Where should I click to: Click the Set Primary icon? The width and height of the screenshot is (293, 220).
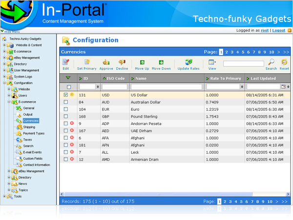pos(87,62)
